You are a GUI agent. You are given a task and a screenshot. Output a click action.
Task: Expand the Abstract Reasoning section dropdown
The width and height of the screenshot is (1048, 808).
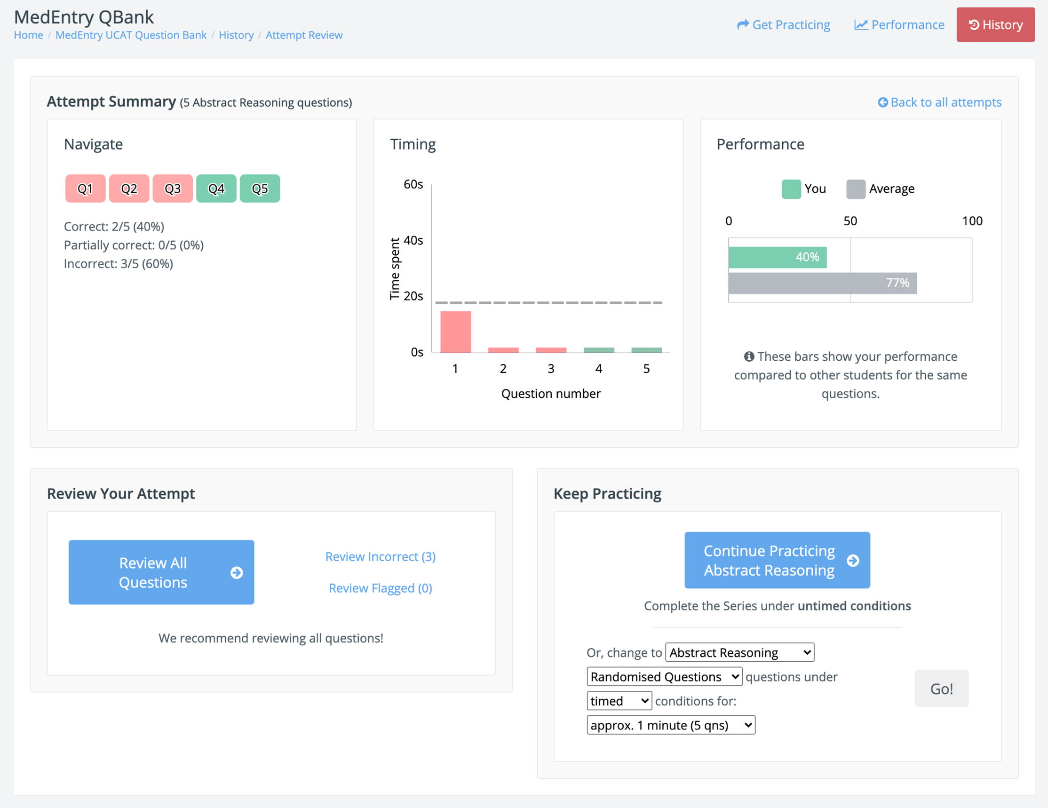coord(739,652)
